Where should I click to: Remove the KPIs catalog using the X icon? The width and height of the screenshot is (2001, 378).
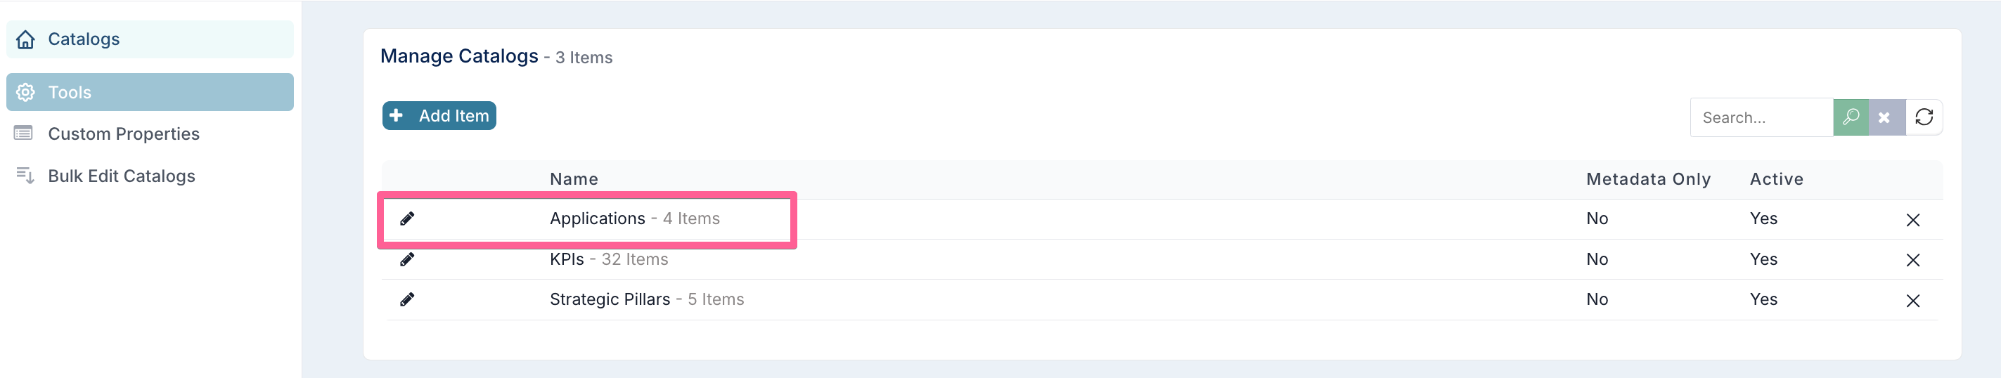tap(1912, 260)
